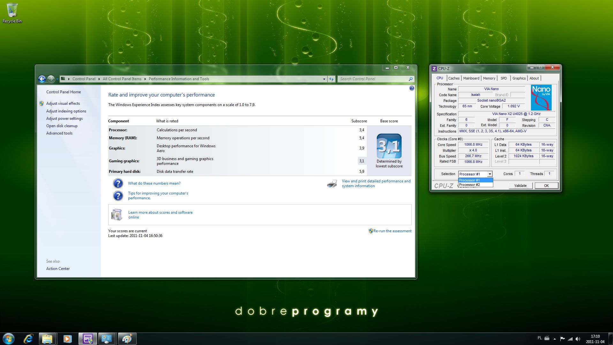
Task: Click the Validate button in CPU-Z
Action: (520, 186)
